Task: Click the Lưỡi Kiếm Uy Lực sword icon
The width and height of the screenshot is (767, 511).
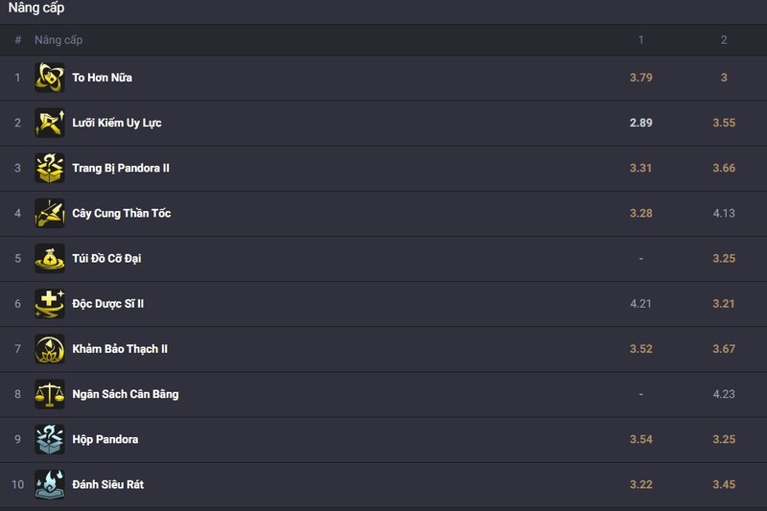Action: [x=50, y=123]
